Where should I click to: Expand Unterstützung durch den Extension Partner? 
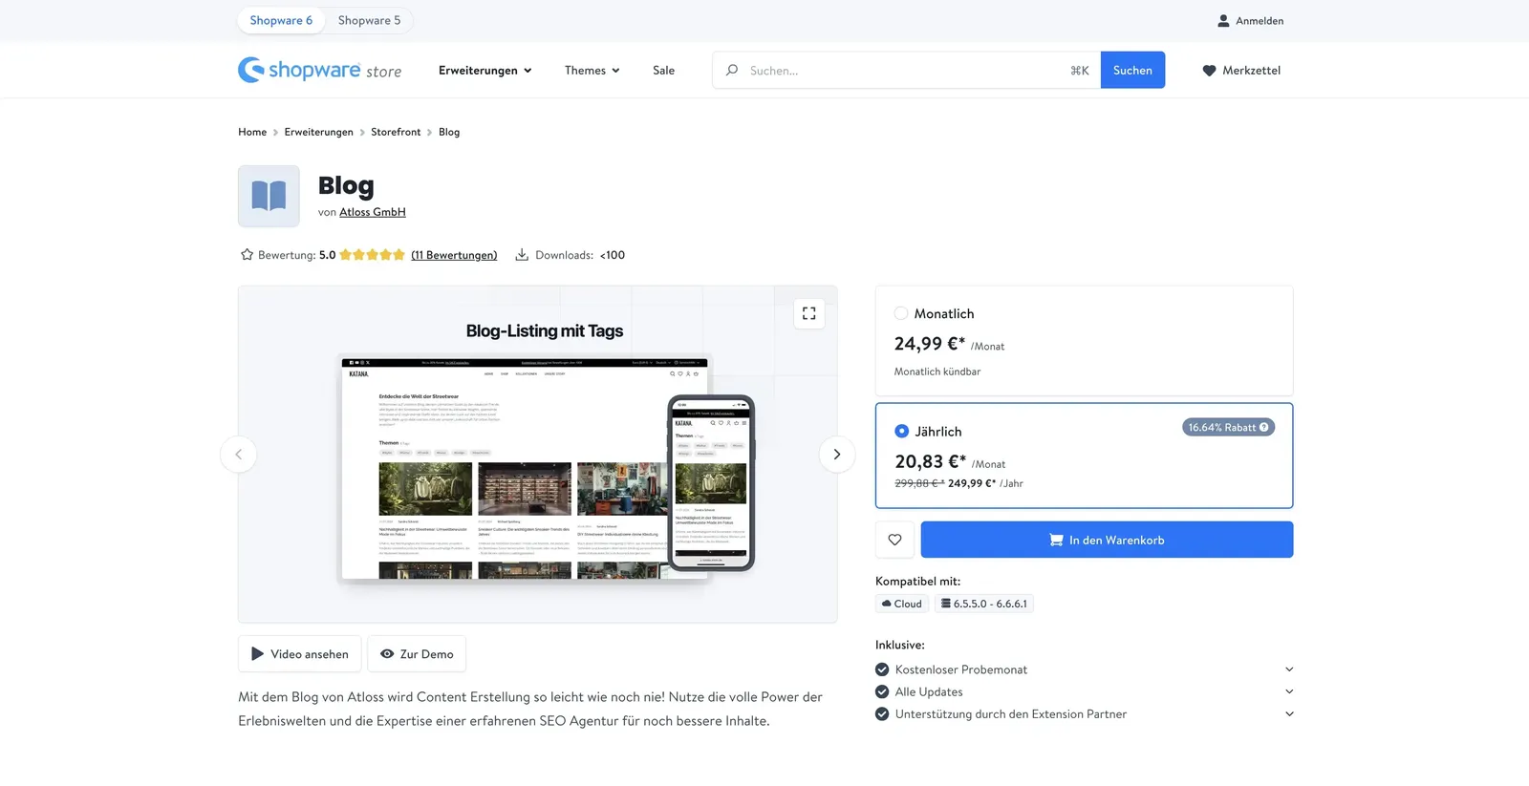click(x=1289, y=714)
